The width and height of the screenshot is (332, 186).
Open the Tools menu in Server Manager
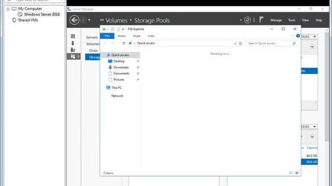click(x=292, y=20)
